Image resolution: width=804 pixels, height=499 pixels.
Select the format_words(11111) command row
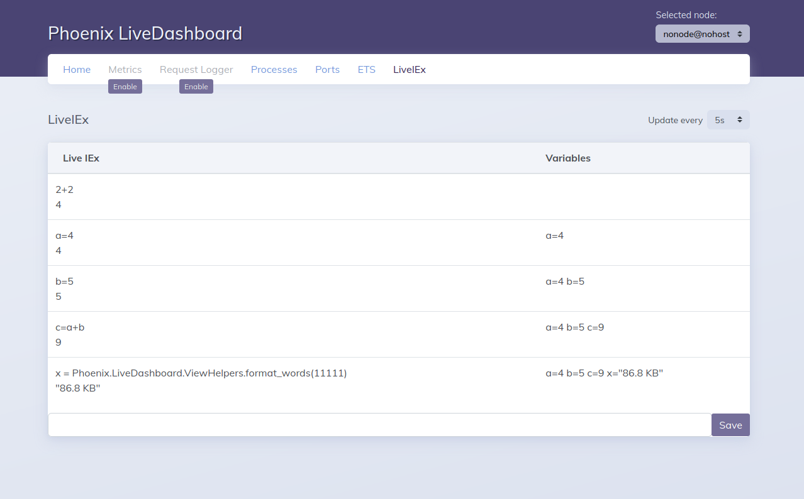click(x=201, y=373)
